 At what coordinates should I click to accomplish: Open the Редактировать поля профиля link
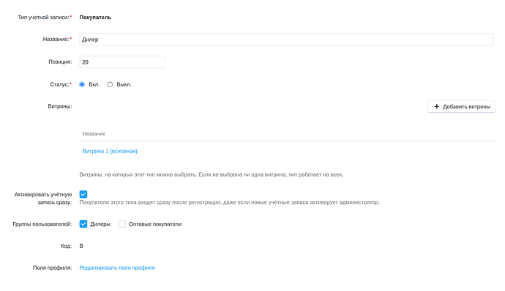point(117,268)
